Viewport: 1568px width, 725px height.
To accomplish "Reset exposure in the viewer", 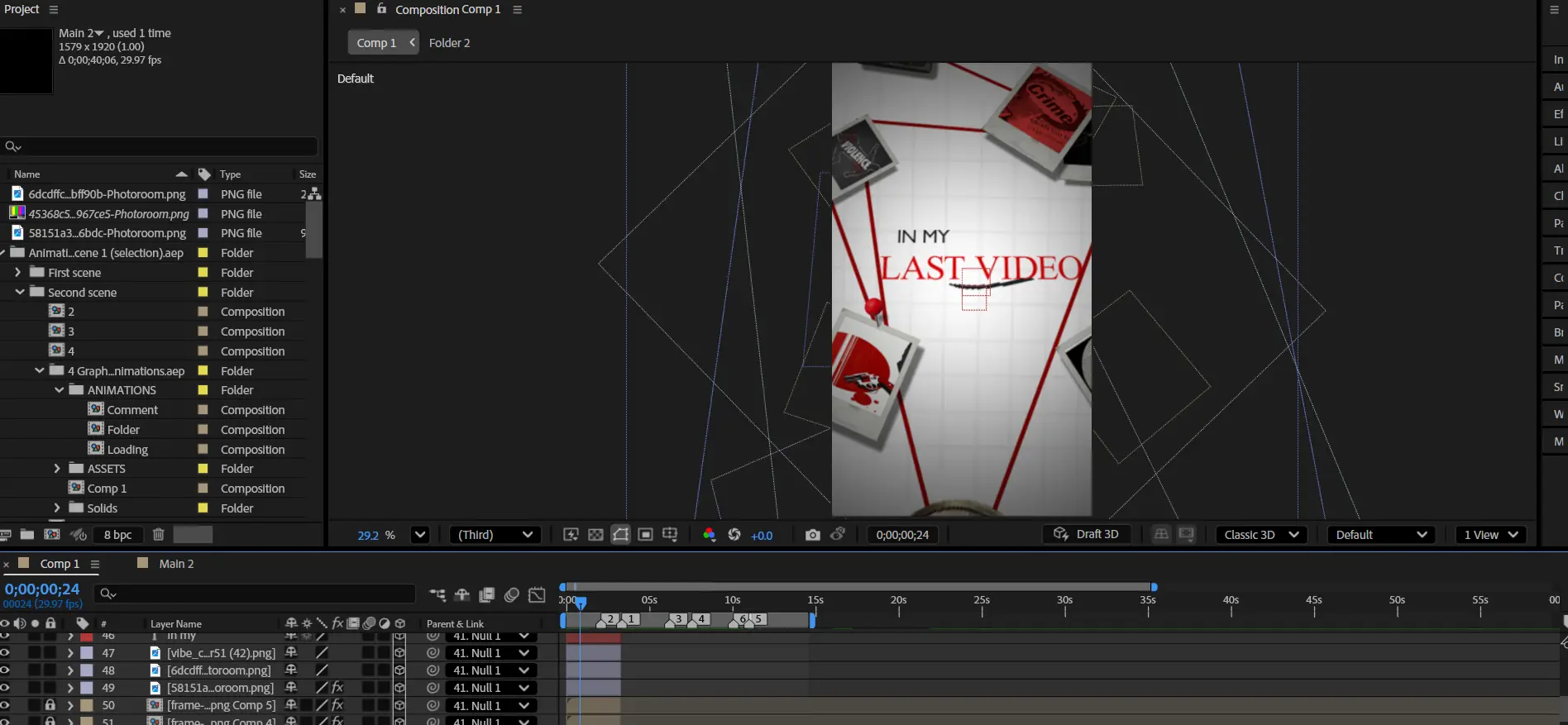I will (734, 535).
